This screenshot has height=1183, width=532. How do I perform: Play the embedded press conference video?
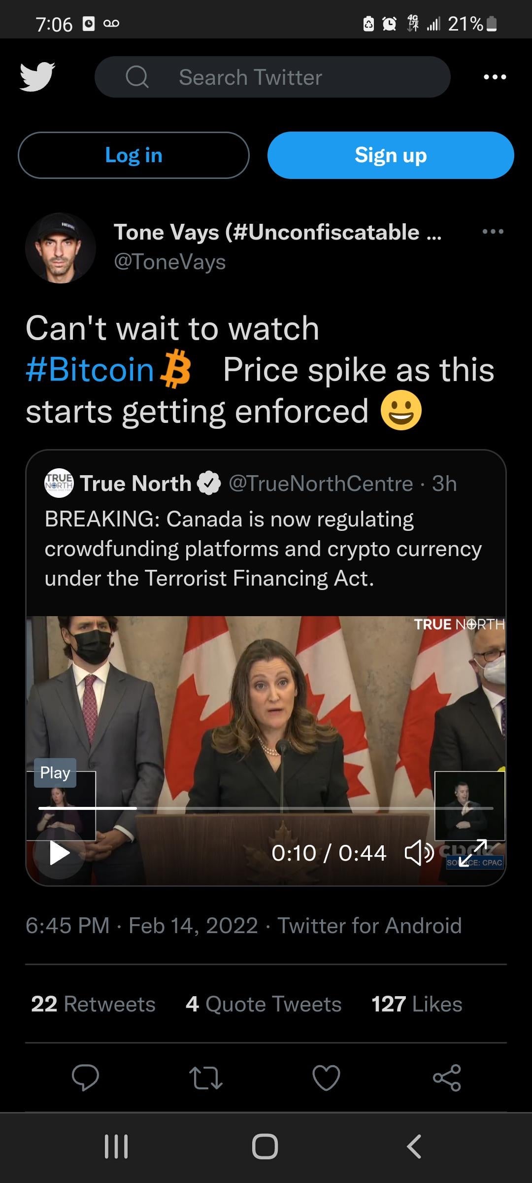tap(60, 853)
